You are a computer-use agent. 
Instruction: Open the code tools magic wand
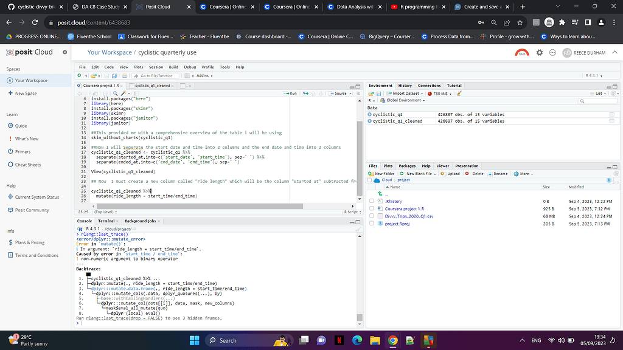coord(124,94)
